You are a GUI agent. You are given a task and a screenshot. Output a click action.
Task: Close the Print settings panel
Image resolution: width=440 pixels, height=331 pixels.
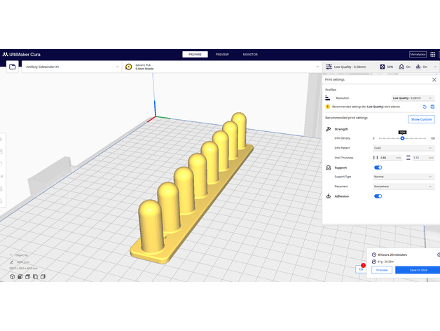434,80
